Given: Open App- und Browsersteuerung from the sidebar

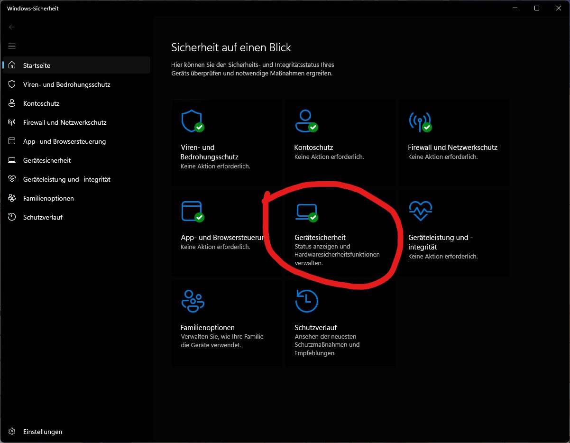Looking at the screenshot, I should 76,141.
